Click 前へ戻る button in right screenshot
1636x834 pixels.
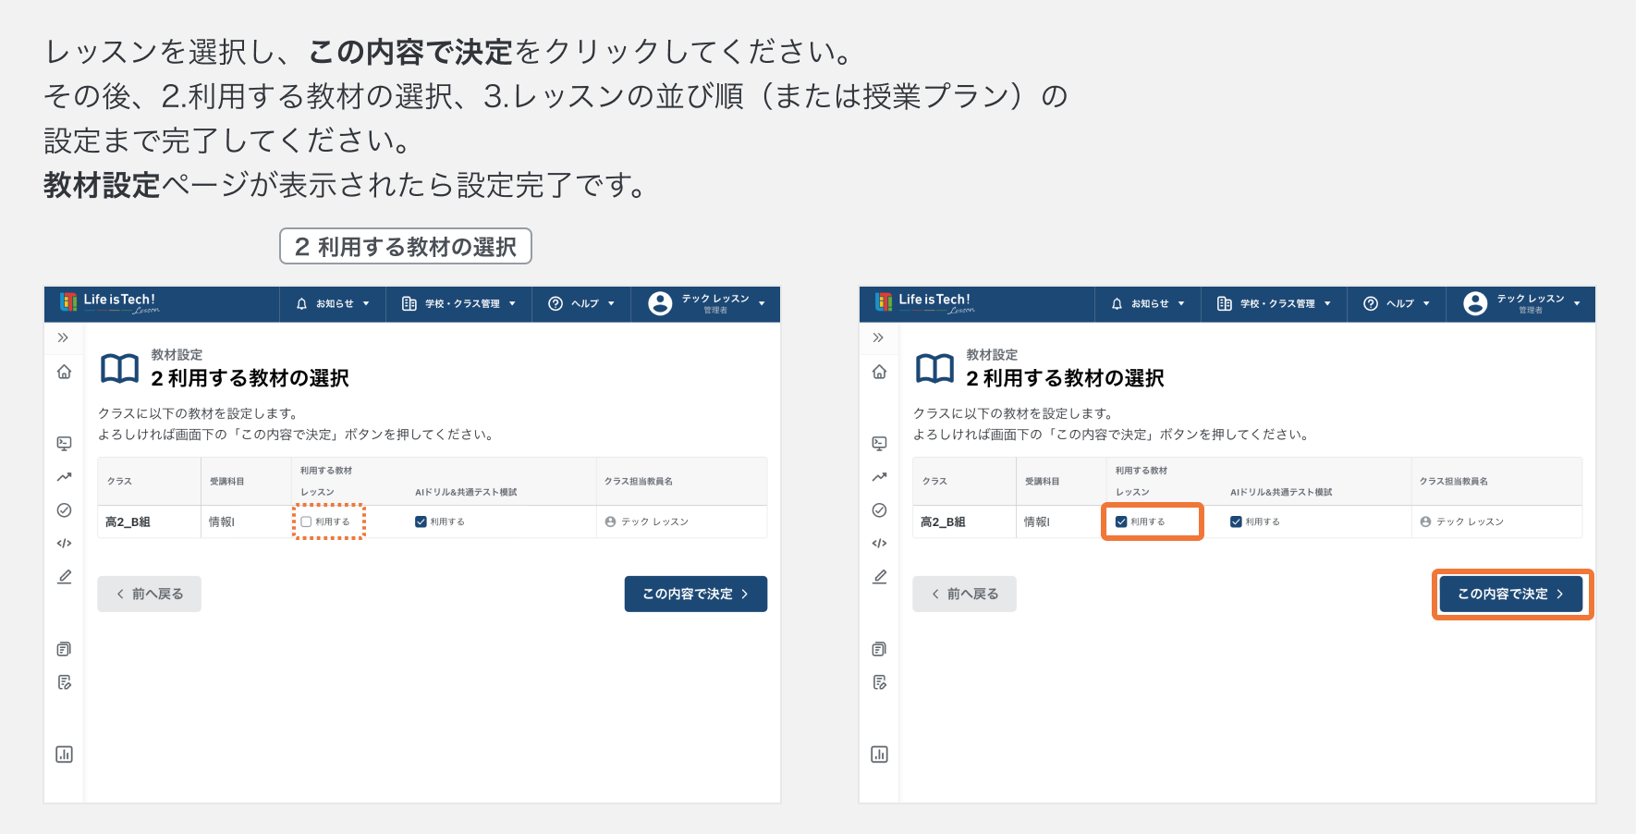[964, 594]
